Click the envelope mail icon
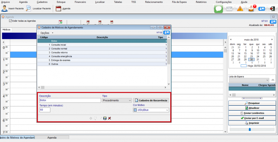Viewport: 278px width, 142px height. (229, 9)
